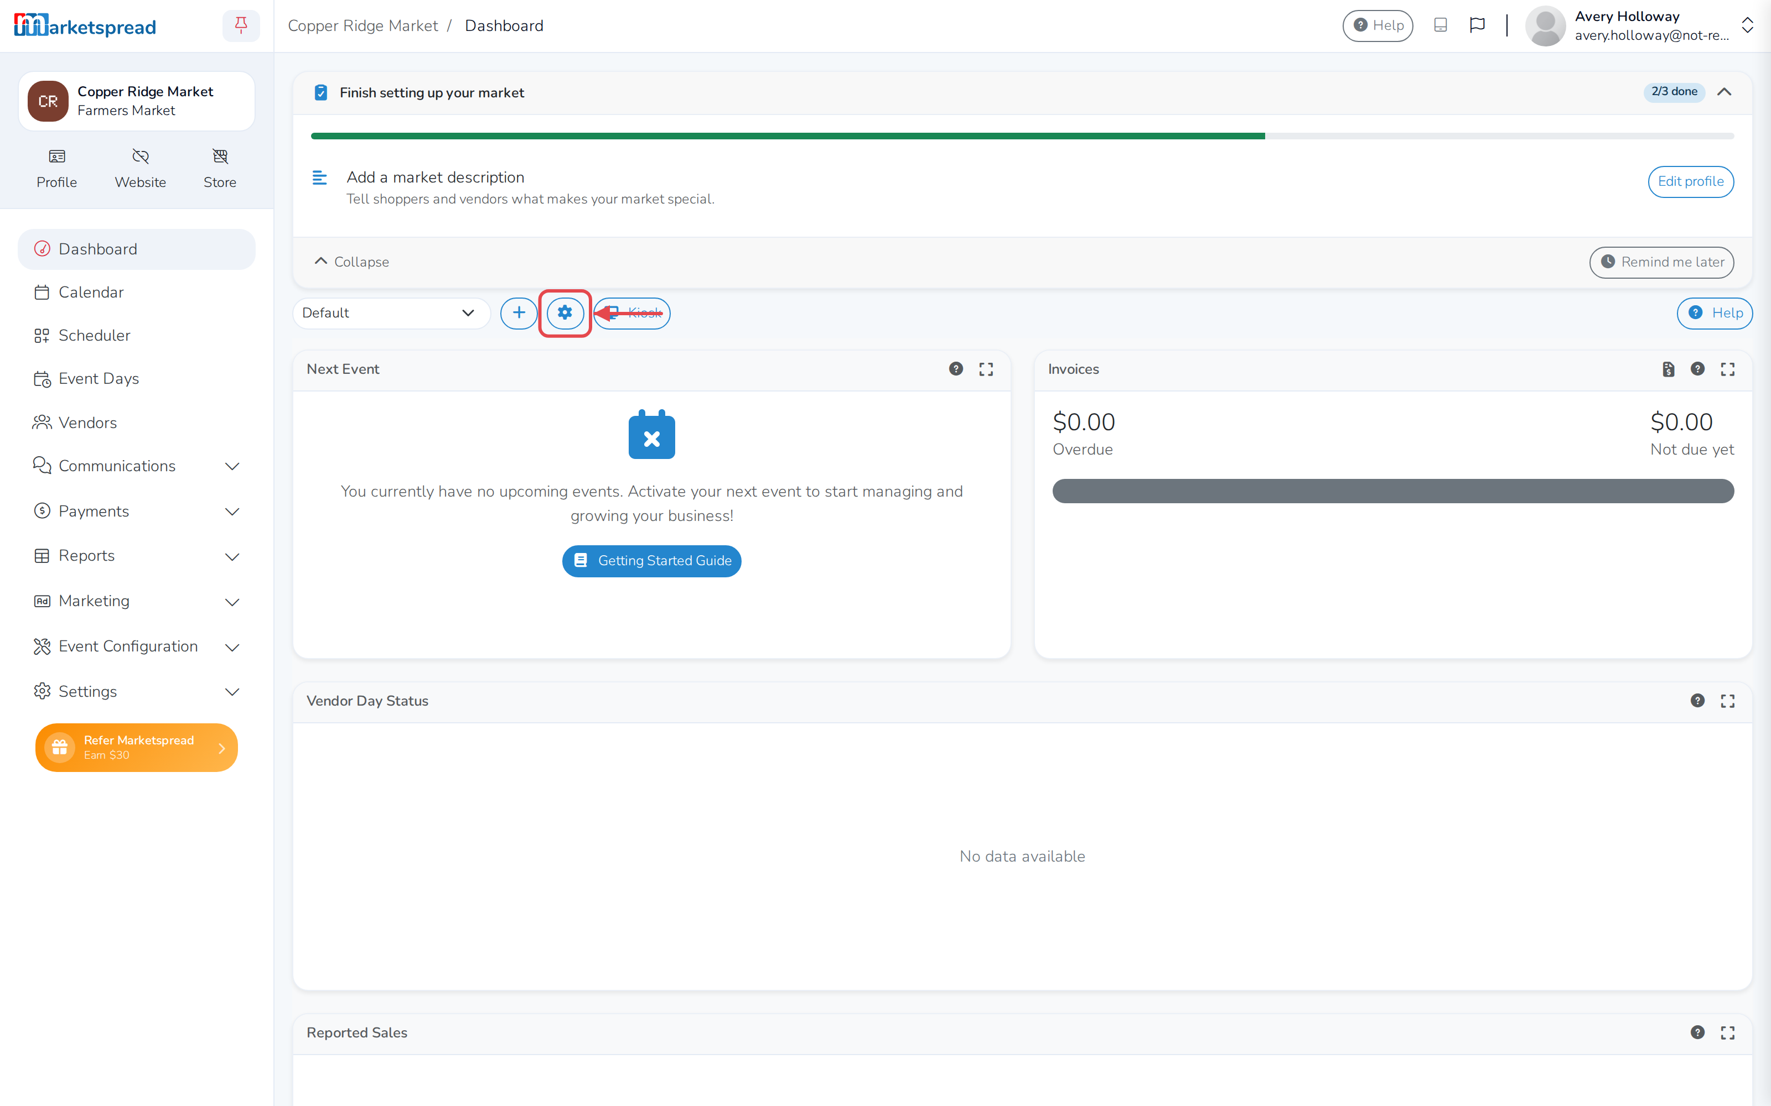Open the Default dashboard dropdown
The height and width of the screenshot is (1106, 1771).
tap(391, 313)
